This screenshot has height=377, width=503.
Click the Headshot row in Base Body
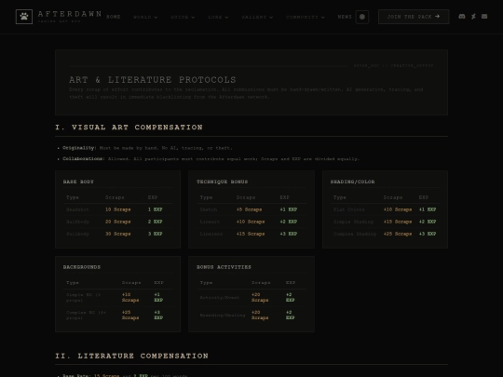point(117,209)
